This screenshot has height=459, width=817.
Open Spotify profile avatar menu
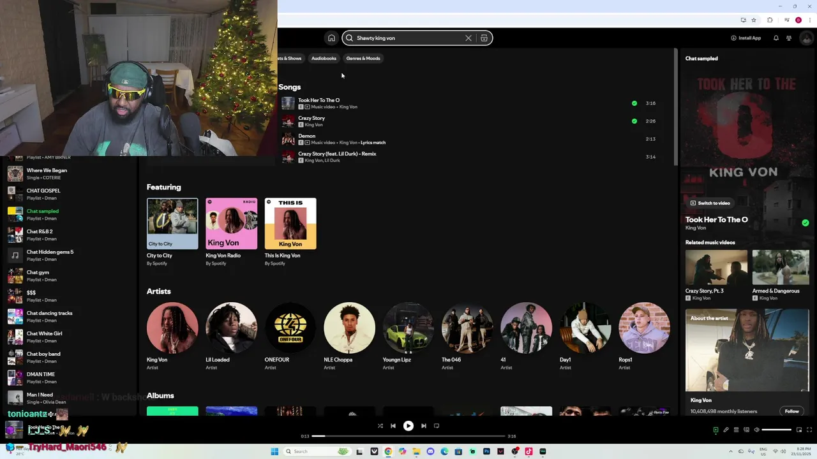coord(806,38)
